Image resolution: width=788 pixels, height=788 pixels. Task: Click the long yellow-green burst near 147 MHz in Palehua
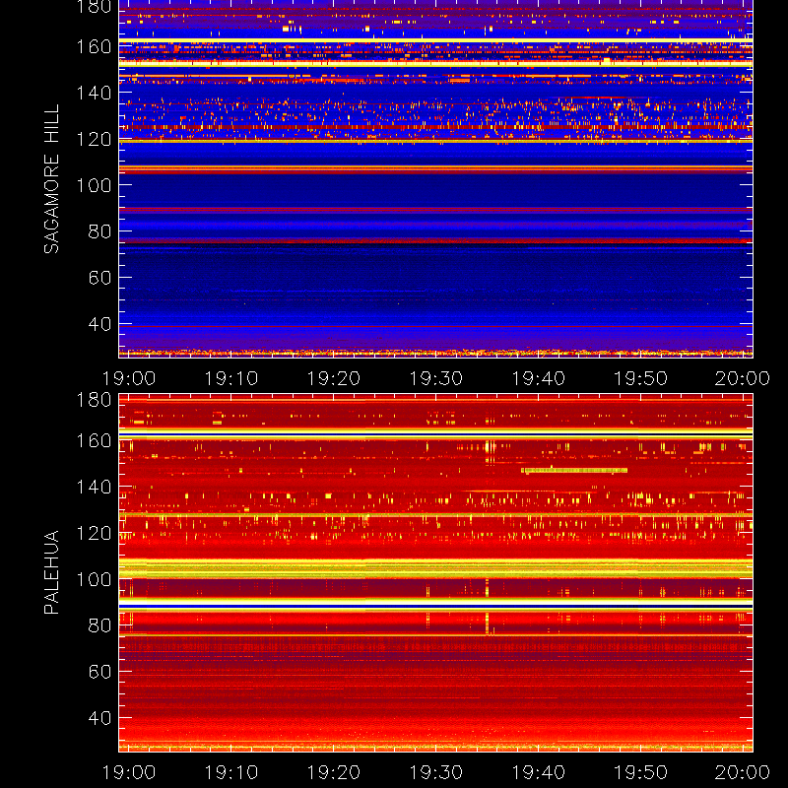574,471
